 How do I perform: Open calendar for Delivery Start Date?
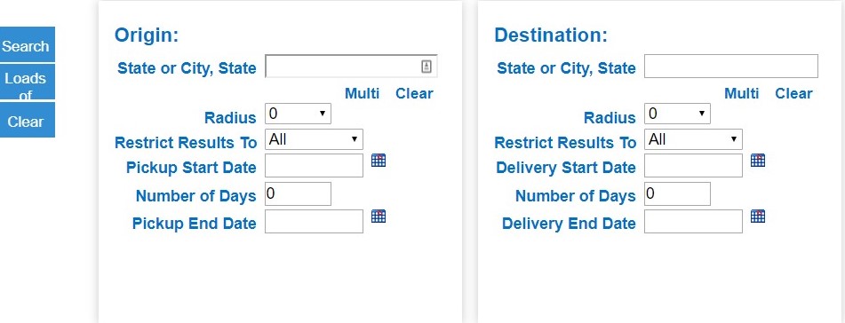[x=758, y=160]
